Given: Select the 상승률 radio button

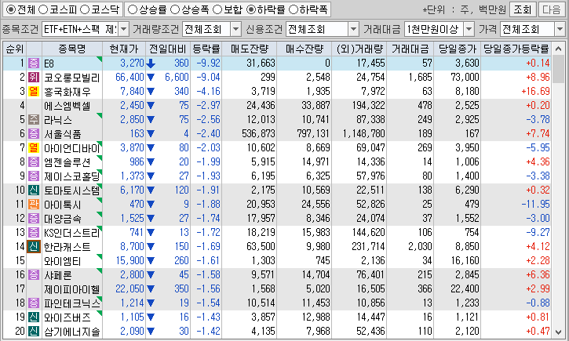Looking at the screenshot, I should 133,9.
